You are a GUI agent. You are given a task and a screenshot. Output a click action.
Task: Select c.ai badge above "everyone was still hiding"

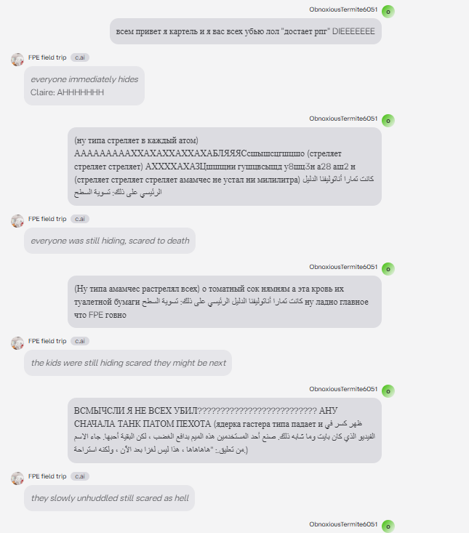(x=80, y=218)
